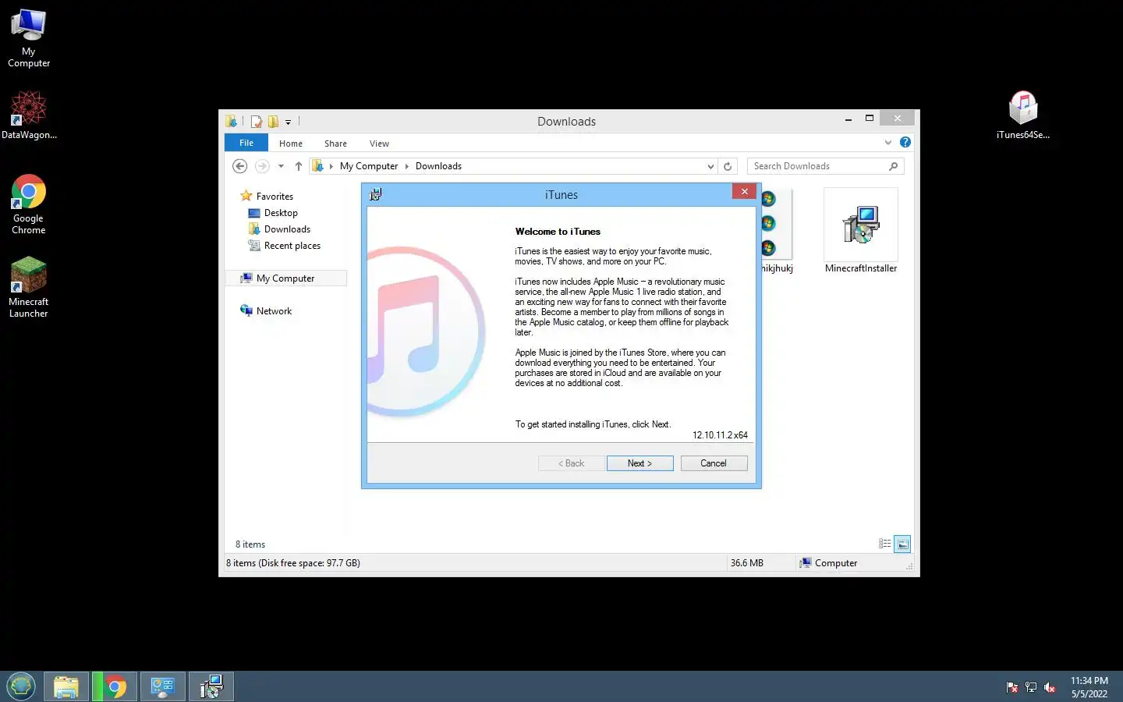
Task: Maximize the Downloads Explorer window
Action: pyautogui.click(x=870, y=119)
